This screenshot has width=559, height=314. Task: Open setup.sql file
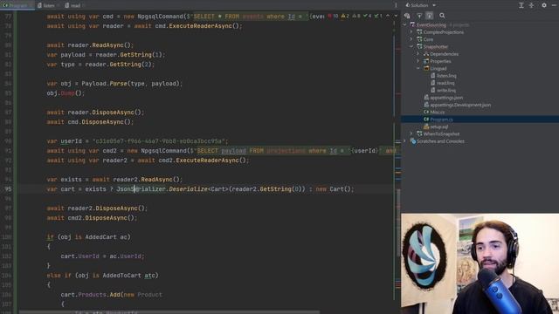tap(438, 126)
